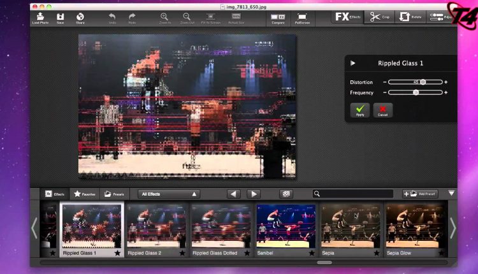
Task: Apply the effect with the green checkmark
Action: point(360,110)
